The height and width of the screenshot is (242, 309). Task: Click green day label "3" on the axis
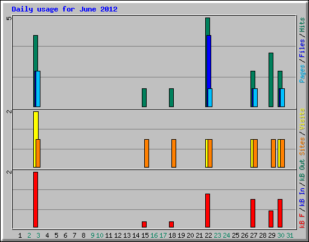pos(38,235)
